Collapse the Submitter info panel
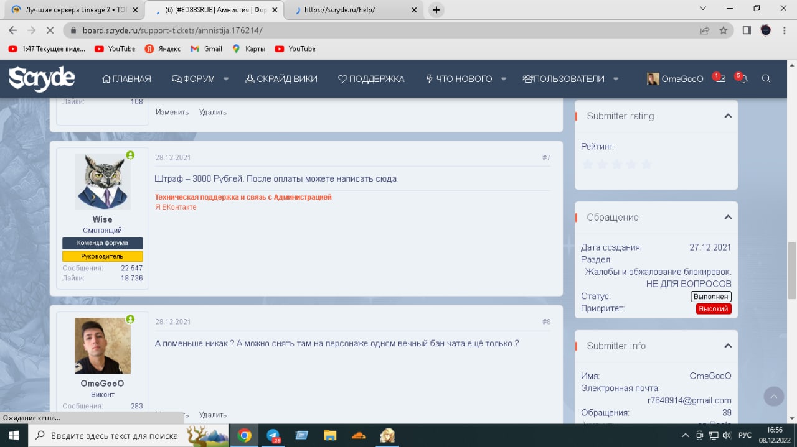797x447 pixels. (727, 346)
